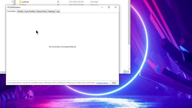Maximize the DS4Windows window
The height and width of the screenshot is (108, 192).
[x=109, y=7]
